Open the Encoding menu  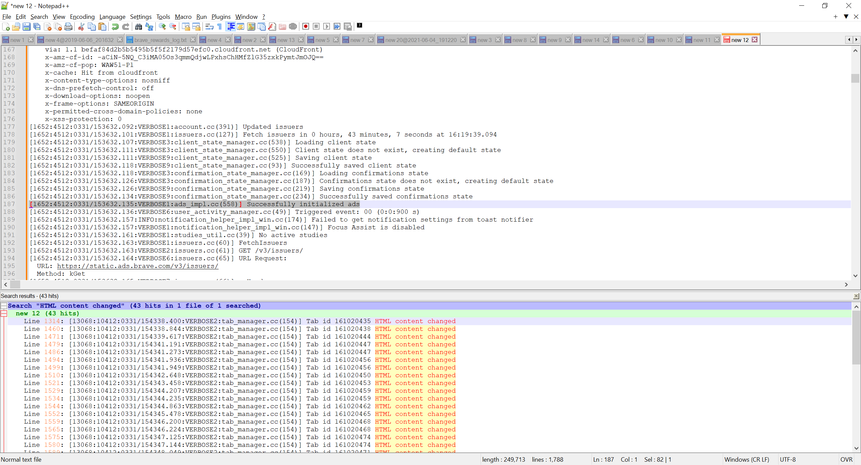click(82, 17)
